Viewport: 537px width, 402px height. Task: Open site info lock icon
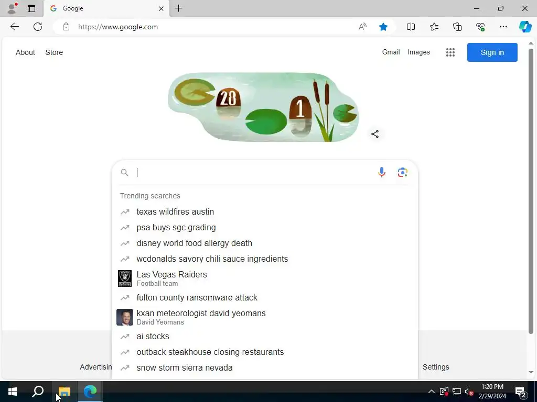pyautogui.click(x=66, y=27)
